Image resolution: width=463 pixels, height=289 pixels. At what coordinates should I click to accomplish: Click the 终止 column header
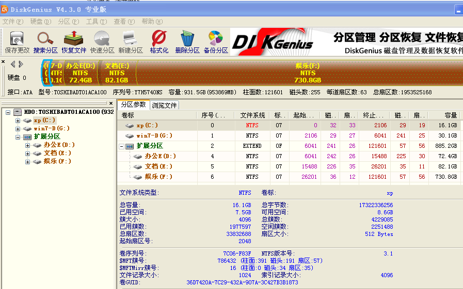(x=374, y=115)
